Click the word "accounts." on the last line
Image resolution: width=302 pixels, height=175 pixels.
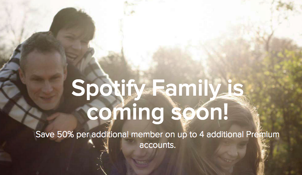click(x=157, y=145)
